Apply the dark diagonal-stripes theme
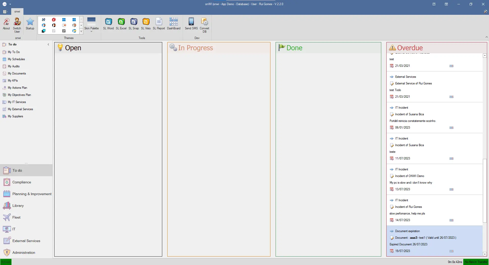The width and height of the screenshot is (489, 265). click(44, 20)
